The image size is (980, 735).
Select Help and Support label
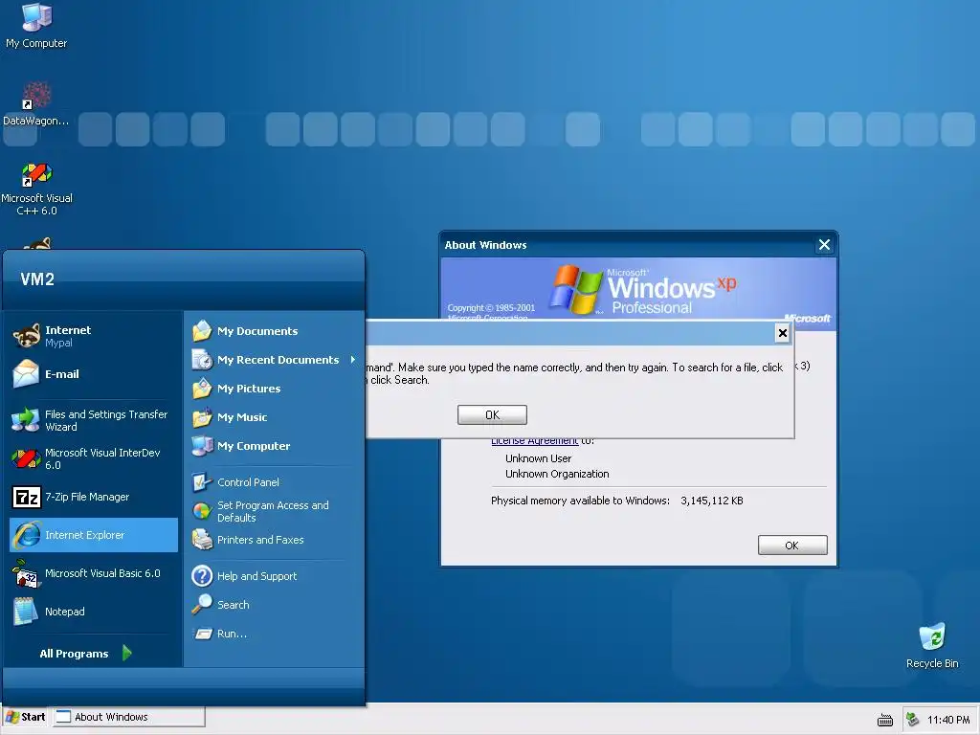256,575
